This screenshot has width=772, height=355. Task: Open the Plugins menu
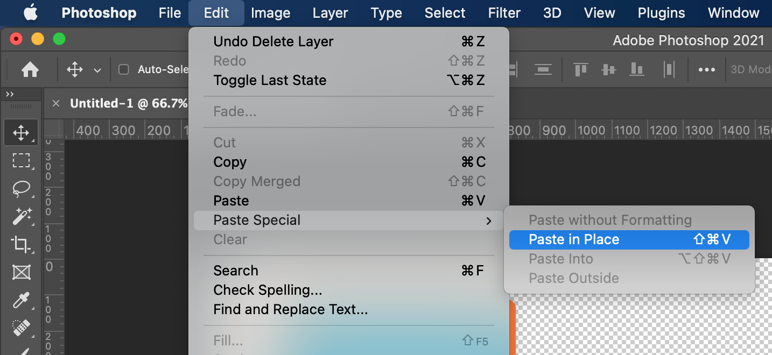[x=661, y=13]
